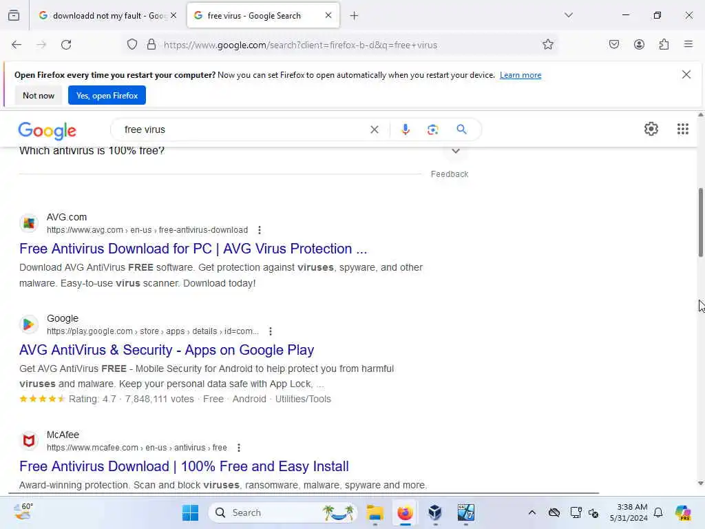This screenshot has width=705, height=529.
Task: Open File Explorer from taskbar
Action: pyautogui.click(x=375, y=512)
